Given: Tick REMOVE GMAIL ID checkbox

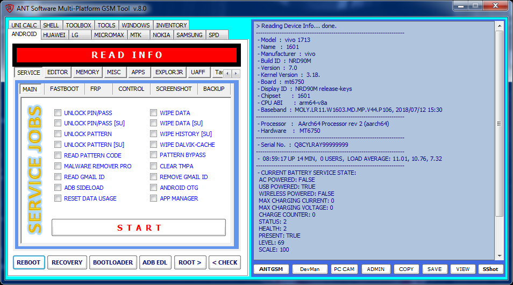Looking at the screenshot, I should pos(153,177).
